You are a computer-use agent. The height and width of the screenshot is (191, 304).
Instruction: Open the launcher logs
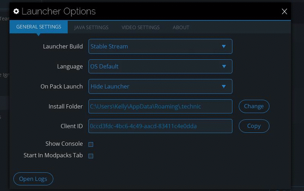coord(33,179)
